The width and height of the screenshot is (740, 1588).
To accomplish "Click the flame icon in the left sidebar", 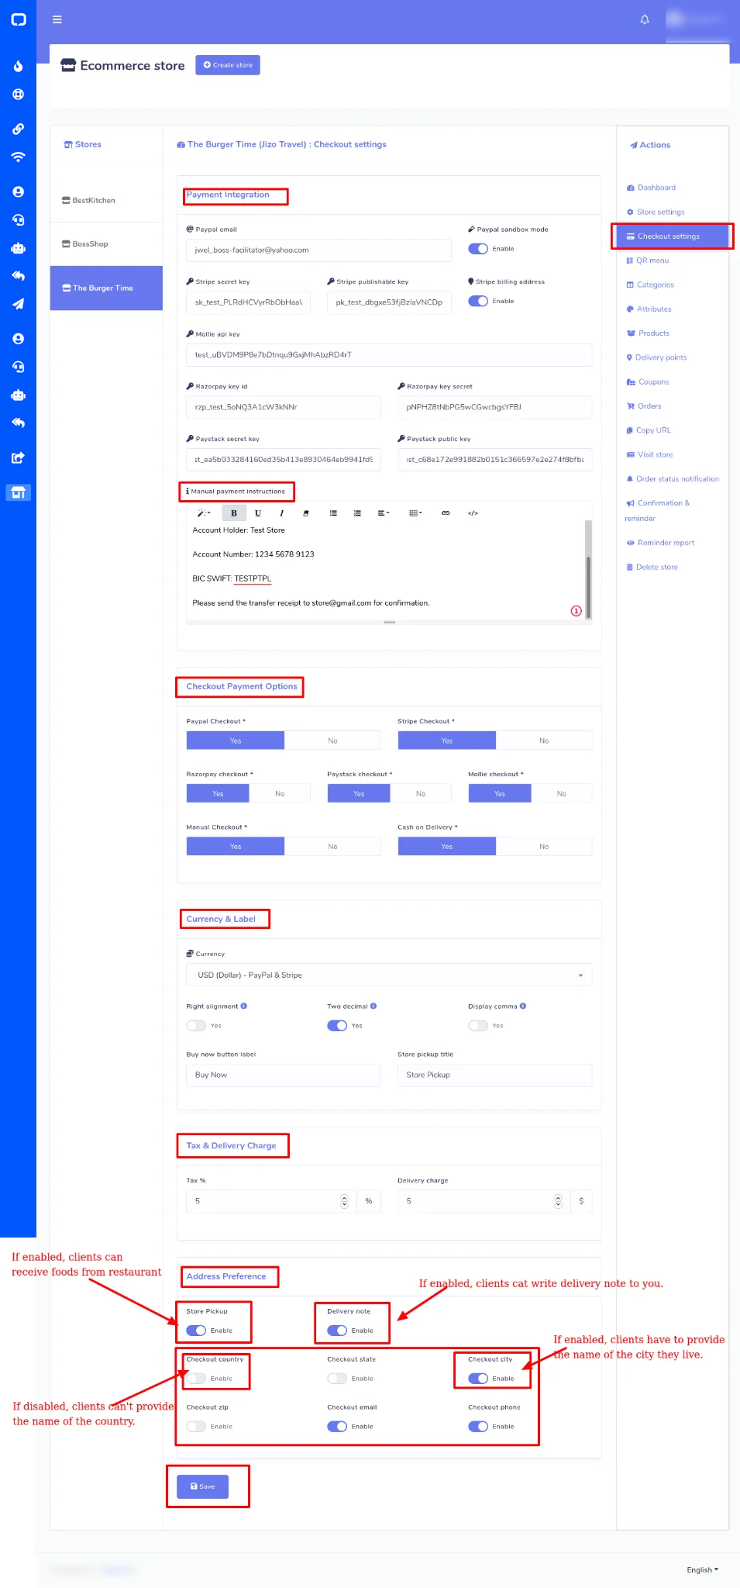I will click(18, 67).
